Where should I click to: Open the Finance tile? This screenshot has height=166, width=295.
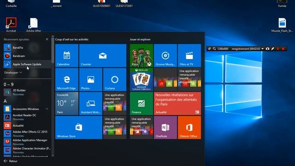click(142, 103)
